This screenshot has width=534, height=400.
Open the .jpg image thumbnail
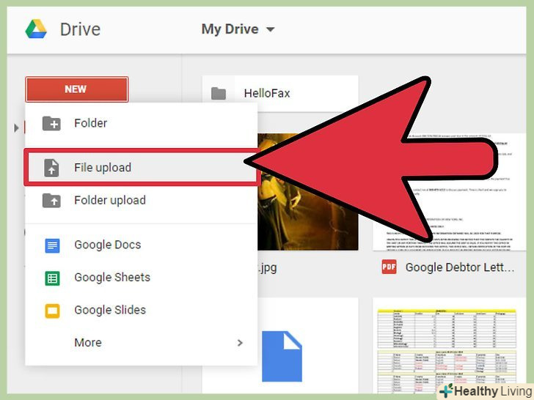(308, 192)
